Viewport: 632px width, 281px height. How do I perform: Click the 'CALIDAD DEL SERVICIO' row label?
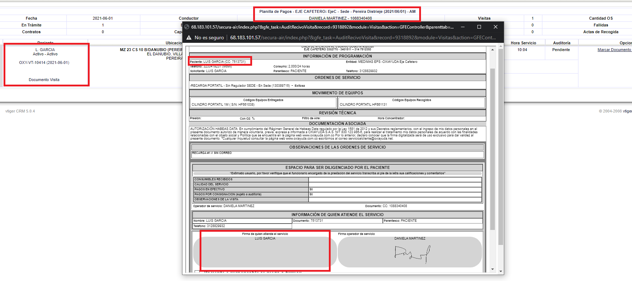coord(211,184)
